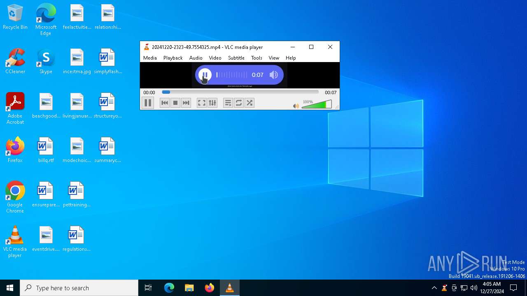Image resolution: width=527 pixels, height=296 pixels.
Task: Skip to next media in VLC
Action: point(186,103)
